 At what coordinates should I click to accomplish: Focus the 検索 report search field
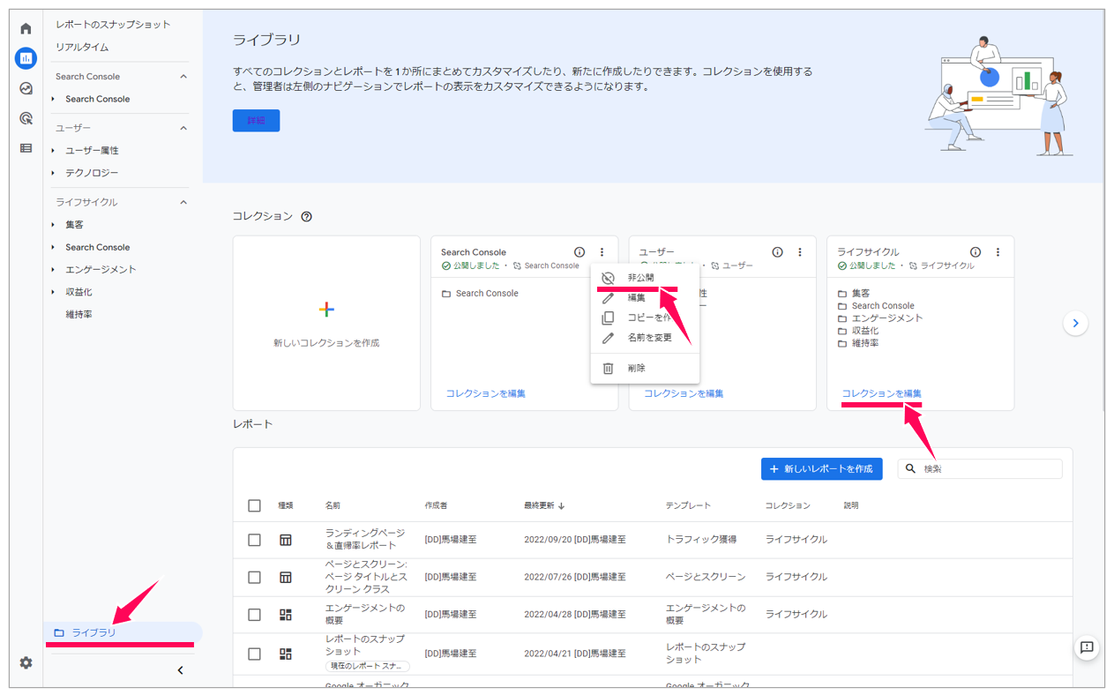(x=980, y=469)
